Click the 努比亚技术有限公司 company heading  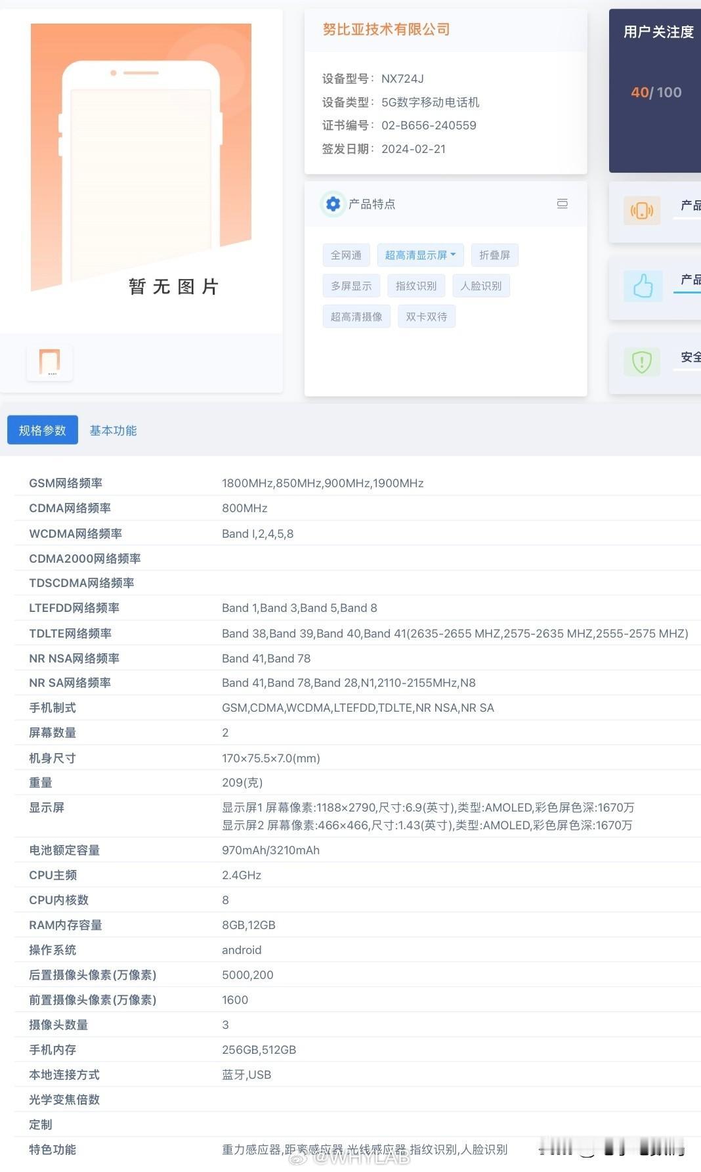(x=386, y=29)
